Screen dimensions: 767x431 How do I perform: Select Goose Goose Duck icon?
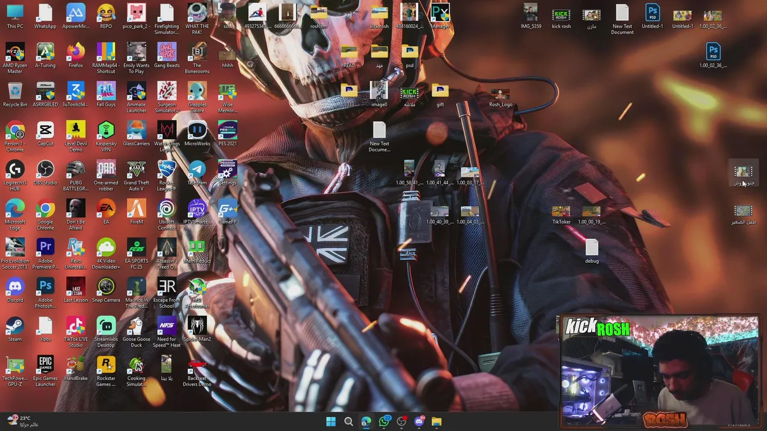(136, 332)
